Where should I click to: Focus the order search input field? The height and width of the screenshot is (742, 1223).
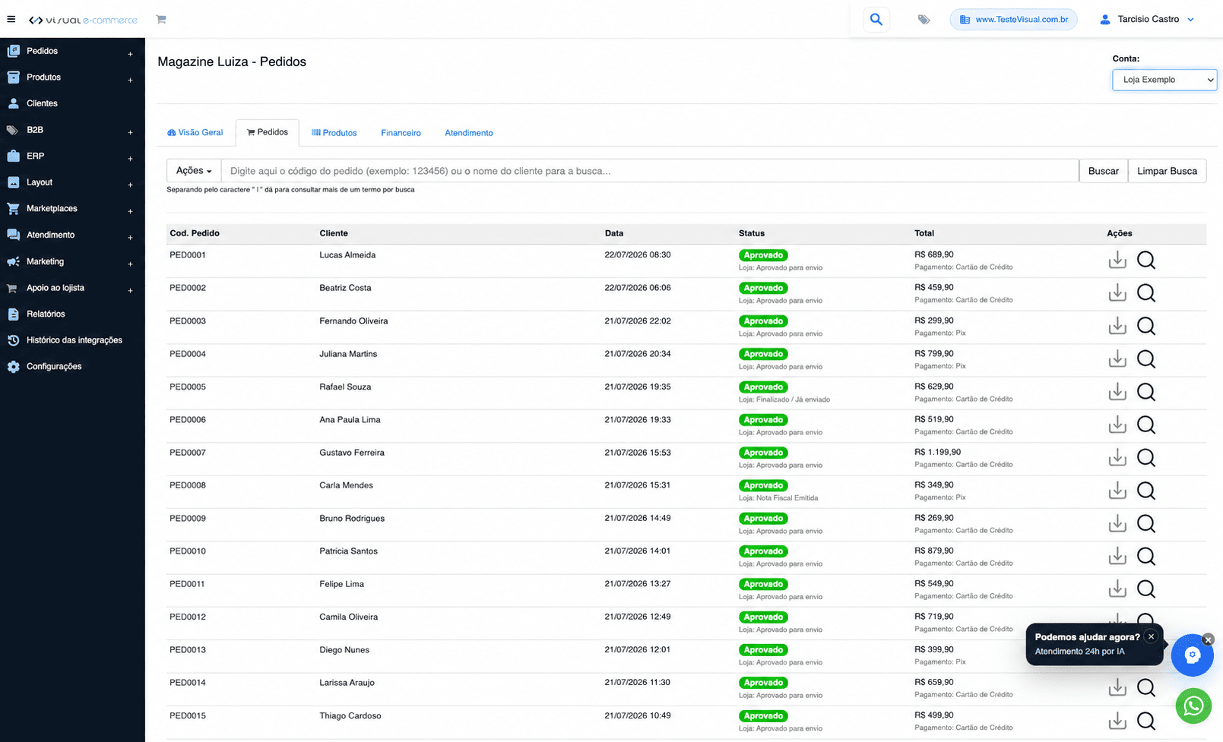pyautogui.click(x=650, y=171)
